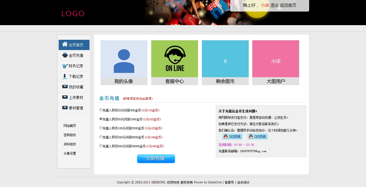This screenshot has width=366, height=187.
Task: Select the 20元 for 300 gold coins option
Action: [x=101, y=110]
